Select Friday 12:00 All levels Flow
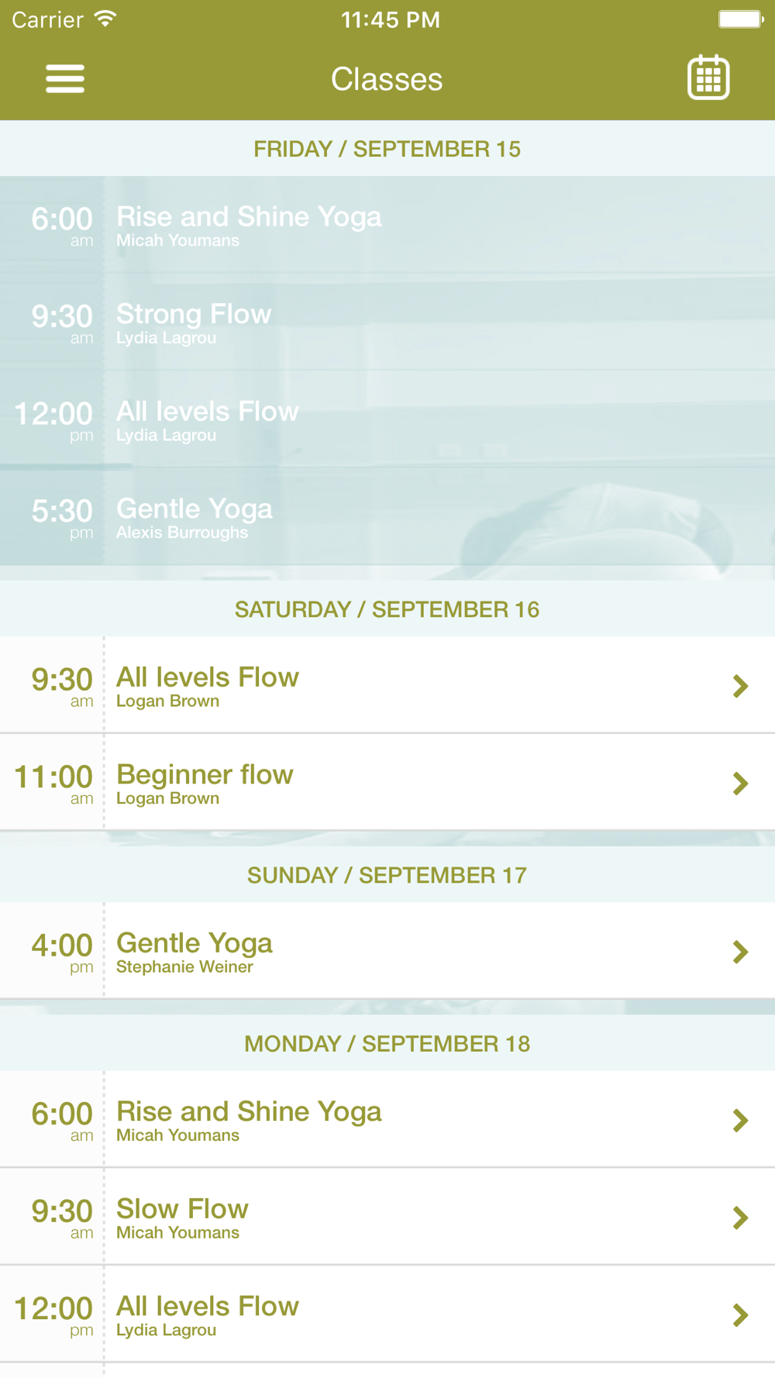The width and height of the screenshot is (775, 1378). pyautogui.click(x=387, y=420)
